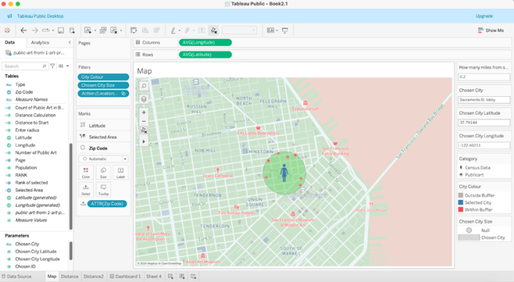Screen dimensions: 514x282
Task: Click the Selected City blue swatch
Action: (460, 202)
